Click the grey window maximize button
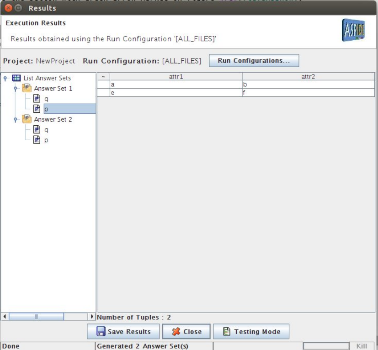Viewport: 378px width, 350px height. (x=18, y=8)
